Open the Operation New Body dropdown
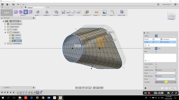The image size is (179, 100). pos(166,82)
